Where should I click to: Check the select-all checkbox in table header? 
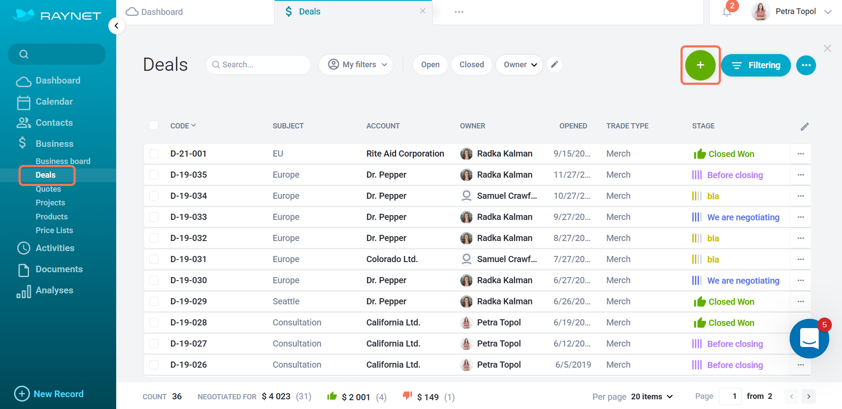click(x=154, y=125)
